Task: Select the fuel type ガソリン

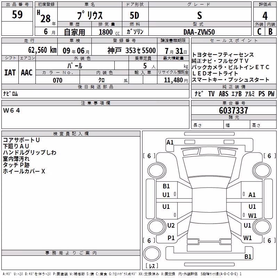Action: (135, 32)
